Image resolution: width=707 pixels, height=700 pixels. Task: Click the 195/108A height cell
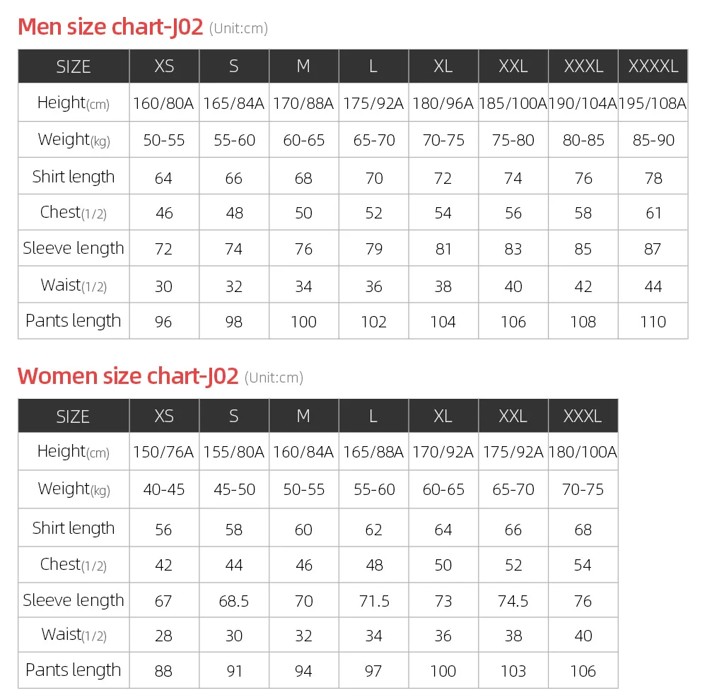653,103
